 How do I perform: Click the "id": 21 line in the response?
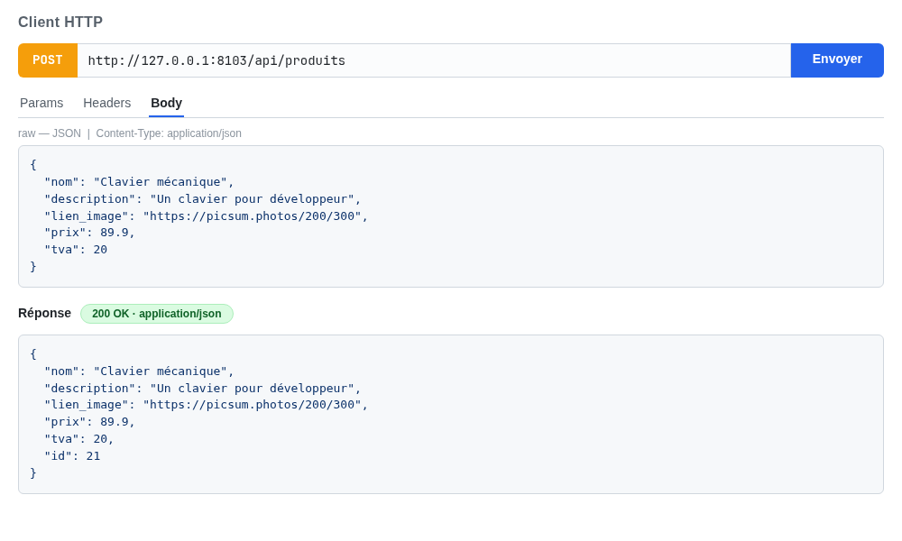pyautogui.click(x=72, y=456)
